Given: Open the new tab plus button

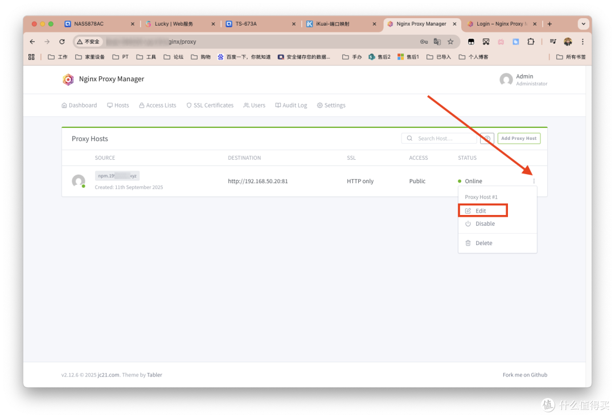Looking at the screenshot, I should tap(550, 24).
